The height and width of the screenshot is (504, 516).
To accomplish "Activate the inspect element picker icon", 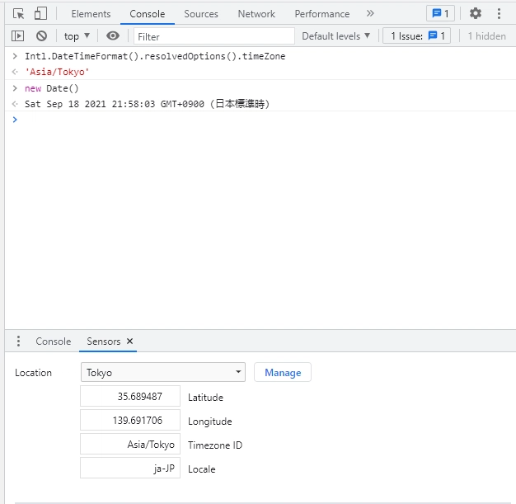I will point(19,13).
